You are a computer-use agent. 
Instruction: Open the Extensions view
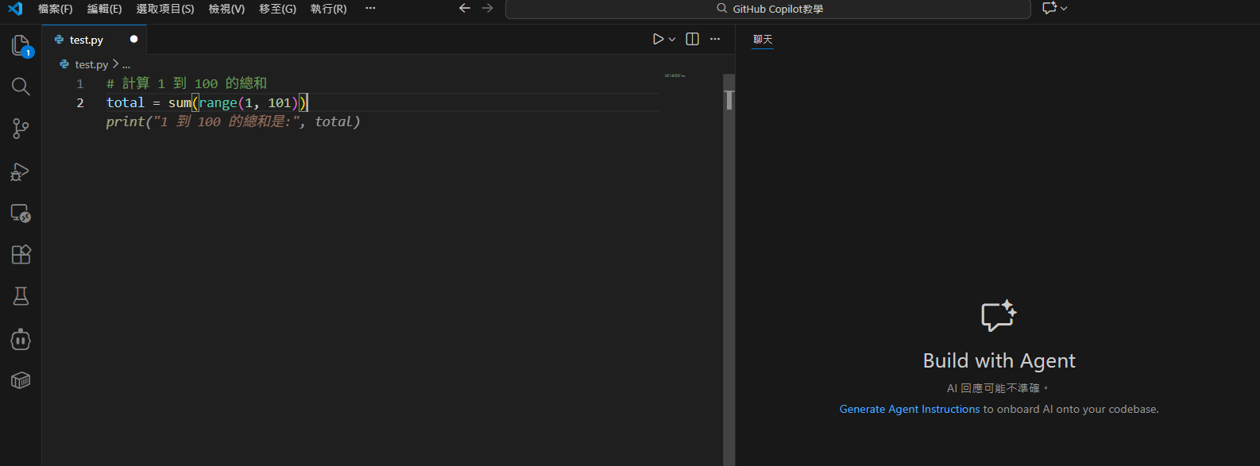tap(21, 255)
